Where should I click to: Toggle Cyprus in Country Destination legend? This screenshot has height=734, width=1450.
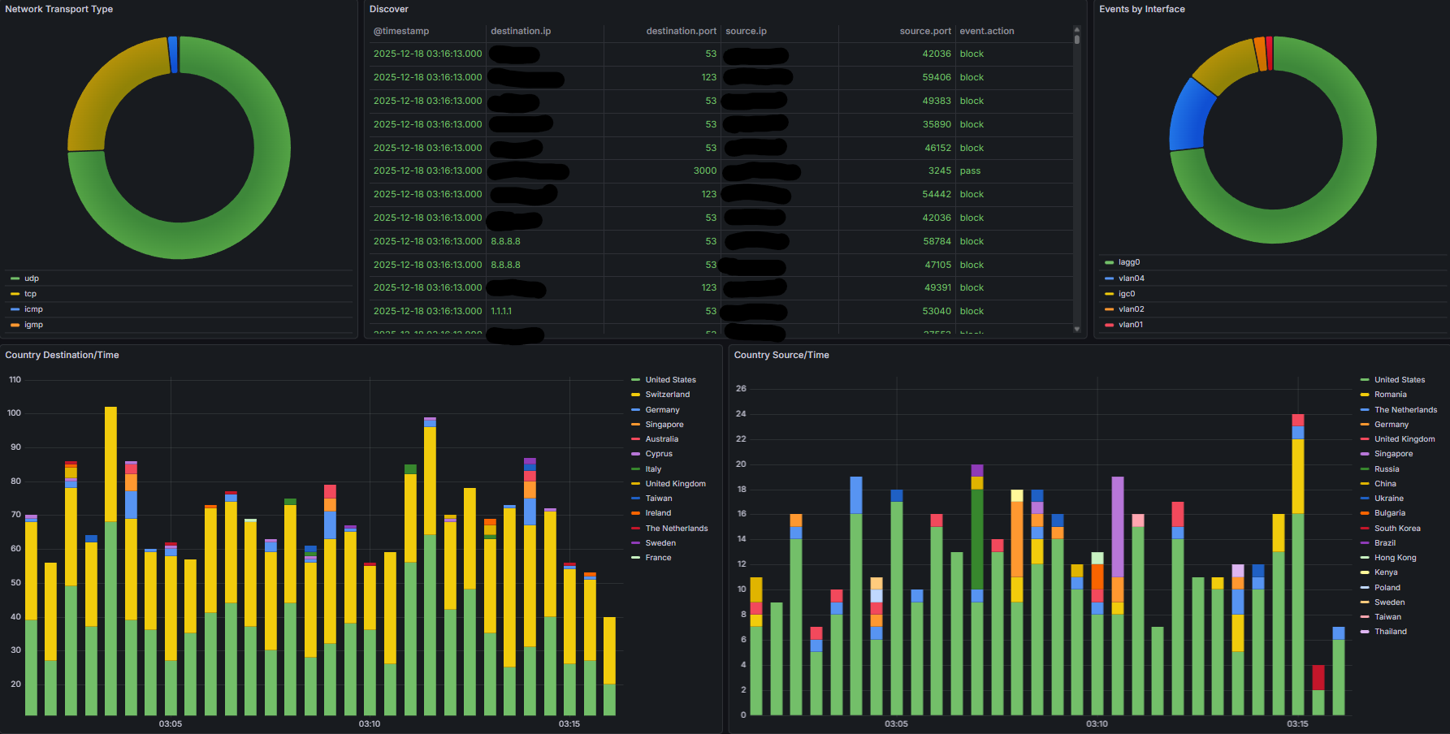659,454
